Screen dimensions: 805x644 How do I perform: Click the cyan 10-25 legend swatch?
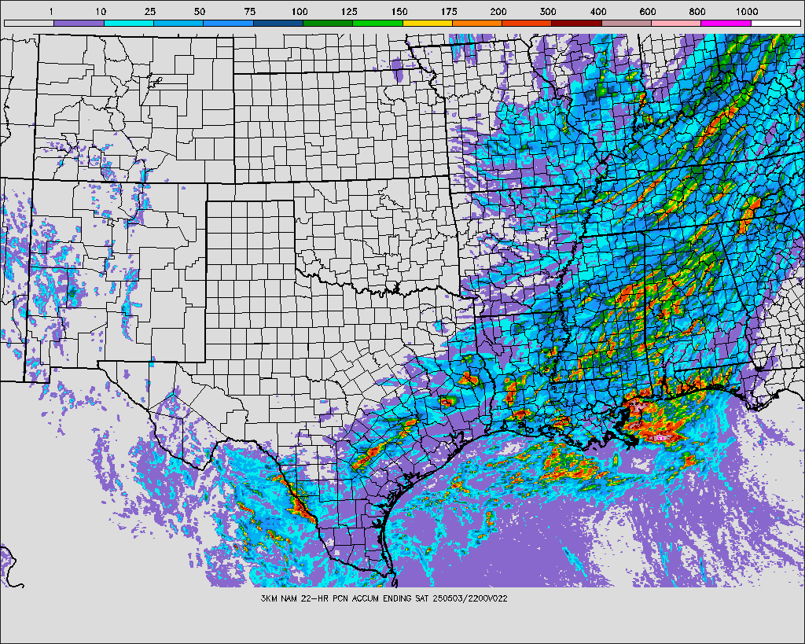(x=129, y=23)
